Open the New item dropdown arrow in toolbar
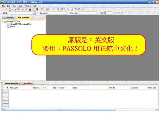The image size is (159, 115). [x=12, y=9]
